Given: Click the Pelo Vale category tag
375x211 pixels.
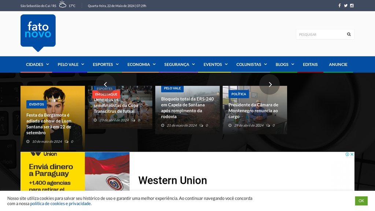Looking at the screenshot, I should click(x=172, y=88).
